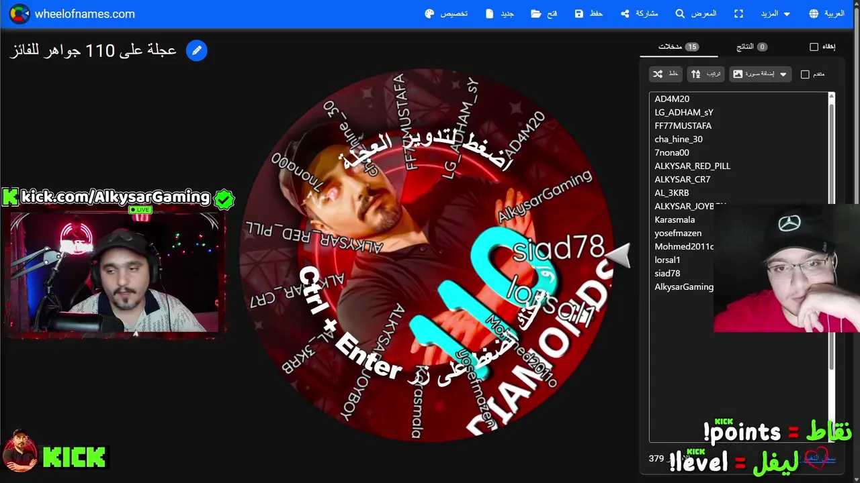Expand the المزيد more menu
Image resolution: width=860 pixels, height=483 pixels.
tap(775, 13)
